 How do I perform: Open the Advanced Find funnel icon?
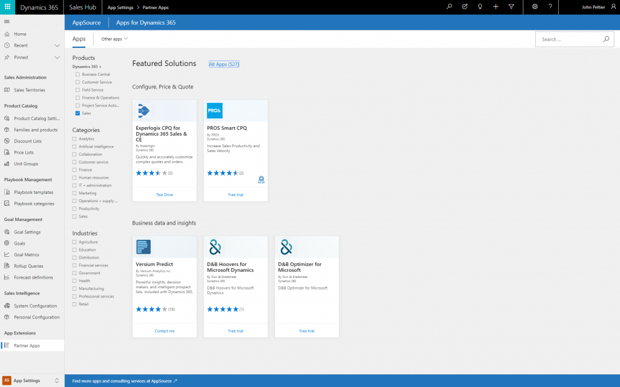click(x=512, y=7)
